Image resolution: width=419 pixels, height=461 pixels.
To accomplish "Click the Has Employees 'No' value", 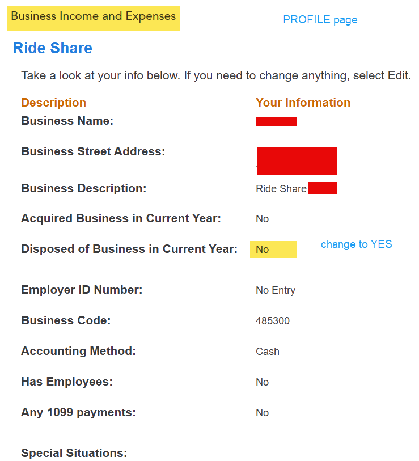I will 262,382.
